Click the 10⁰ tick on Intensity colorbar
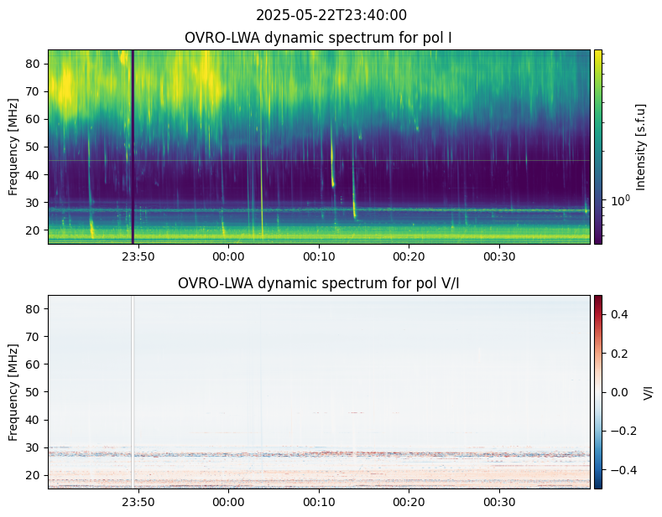662x517 pixels. [619, 201]
